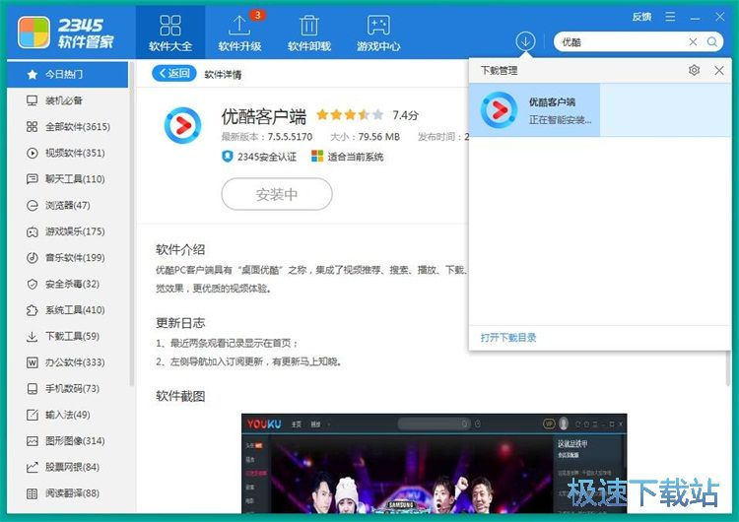Image resolution: width=739 pixels, height=522 pixels.
Task: Open the main menu hamburger icon
Action: 670,17
